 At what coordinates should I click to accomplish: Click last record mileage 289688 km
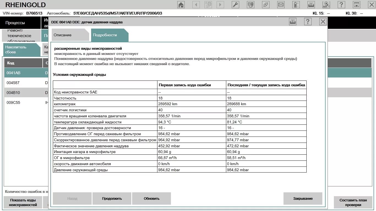pos(237,104)
